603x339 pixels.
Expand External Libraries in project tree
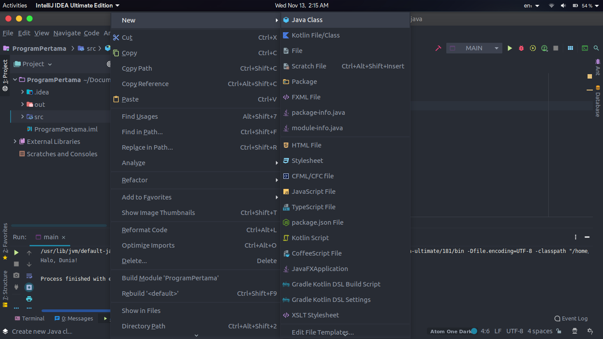tap(15, 141)
